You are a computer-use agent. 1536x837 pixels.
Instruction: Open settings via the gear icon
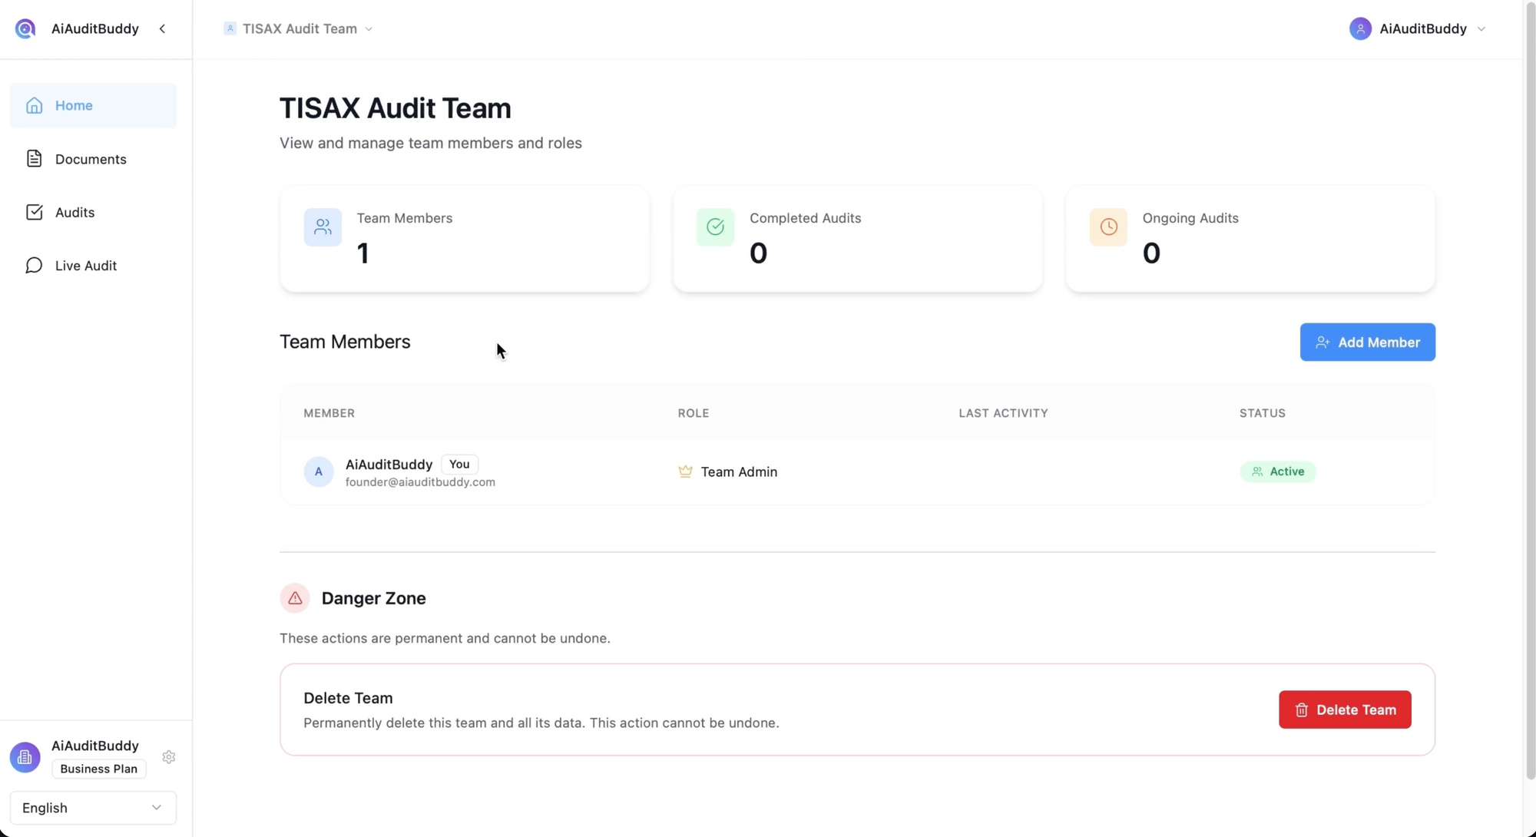(x=169, y=757)
